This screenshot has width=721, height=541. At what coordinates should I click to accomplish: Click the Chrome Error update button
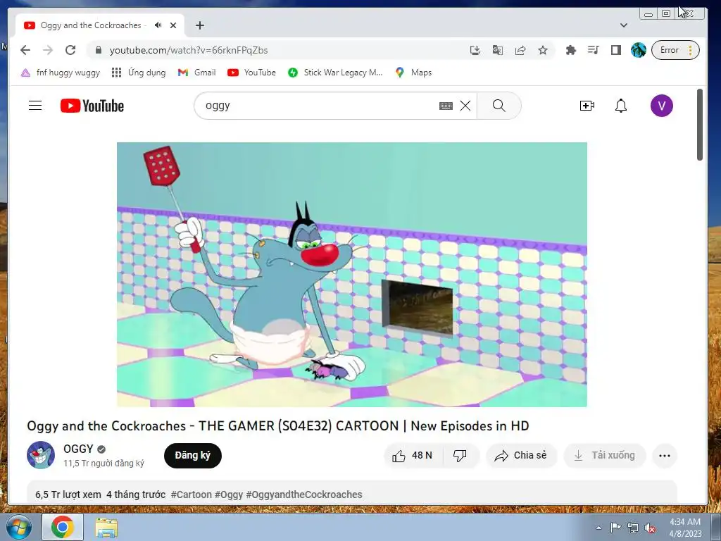[675, 50]
